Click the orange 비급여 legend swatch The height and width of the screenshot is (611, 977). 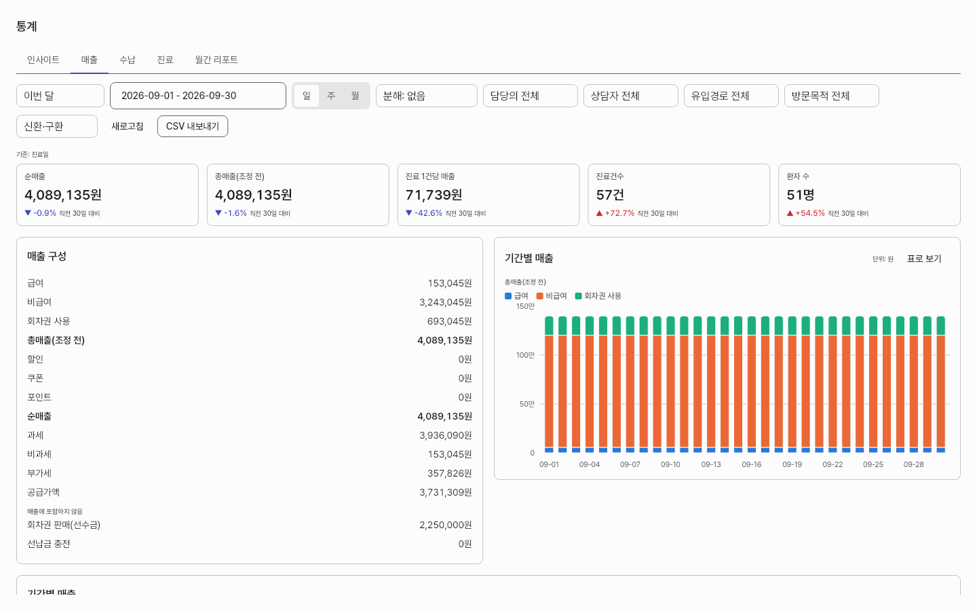(540, 296)
